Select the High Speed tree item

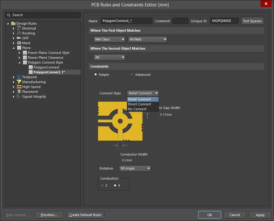(x=31, y=87)
